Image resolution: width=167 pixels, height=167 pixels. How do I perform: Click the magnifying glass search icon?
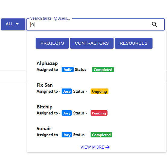(x=154, y=24)
